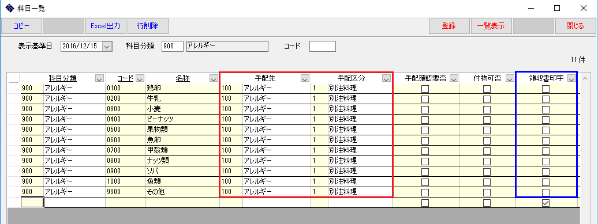Screen dimensions: 598x224
Task: Open the 手配確認要否 column filter dropdown
Action: [x=454, y=78]
